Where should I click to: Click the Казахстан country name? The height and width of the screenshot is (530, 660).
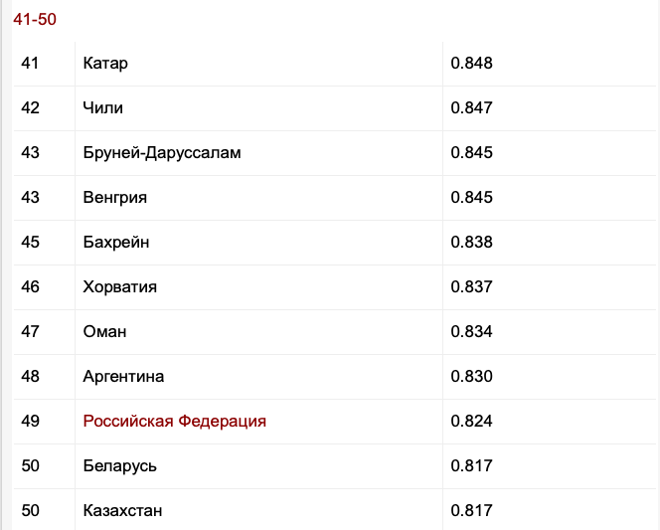tap(123, 511)
